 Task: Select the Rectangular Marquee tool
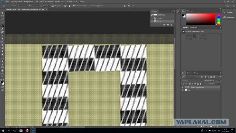tap(3, 16)
